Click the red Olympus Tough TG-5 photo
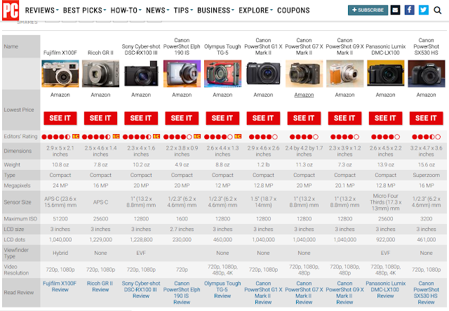Viewport: 449px width, 311px height. click(222, 74)
